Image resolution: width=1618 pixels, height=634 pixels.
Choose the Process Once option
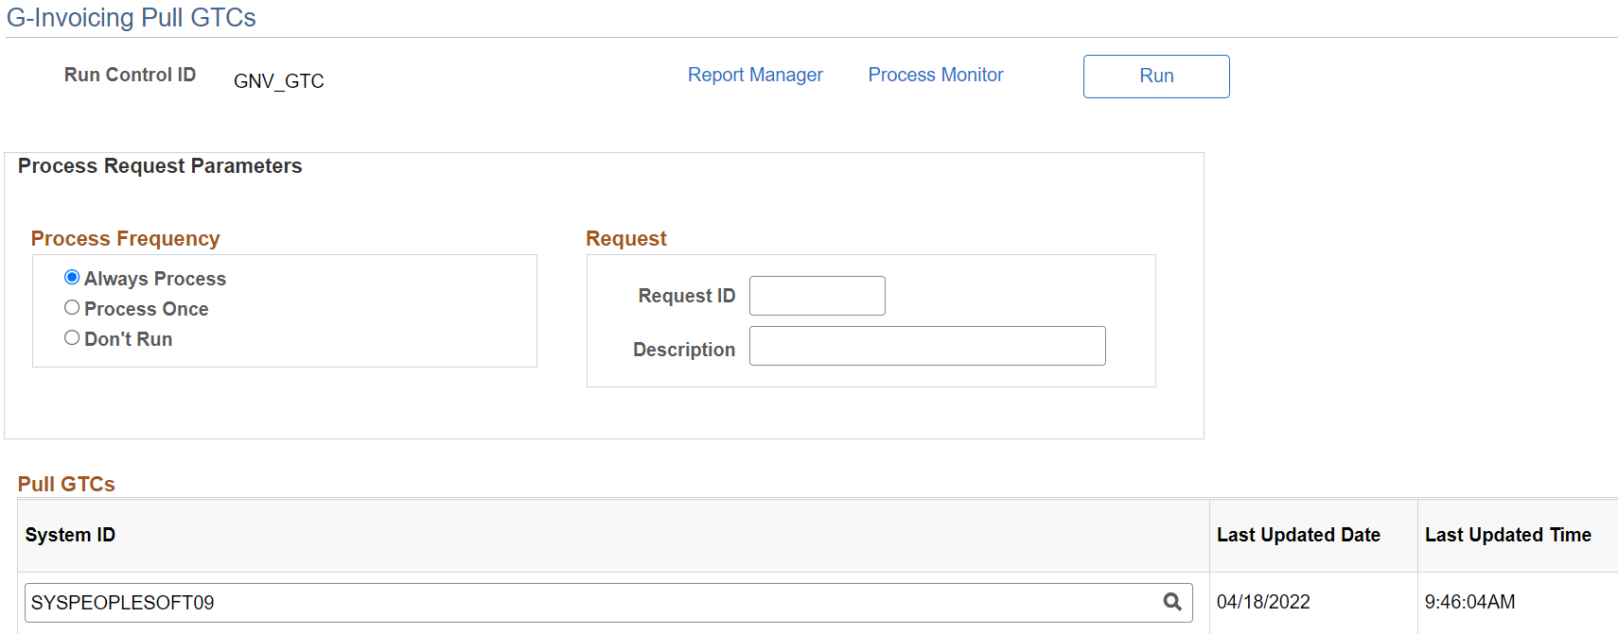[x=72, y=307]
